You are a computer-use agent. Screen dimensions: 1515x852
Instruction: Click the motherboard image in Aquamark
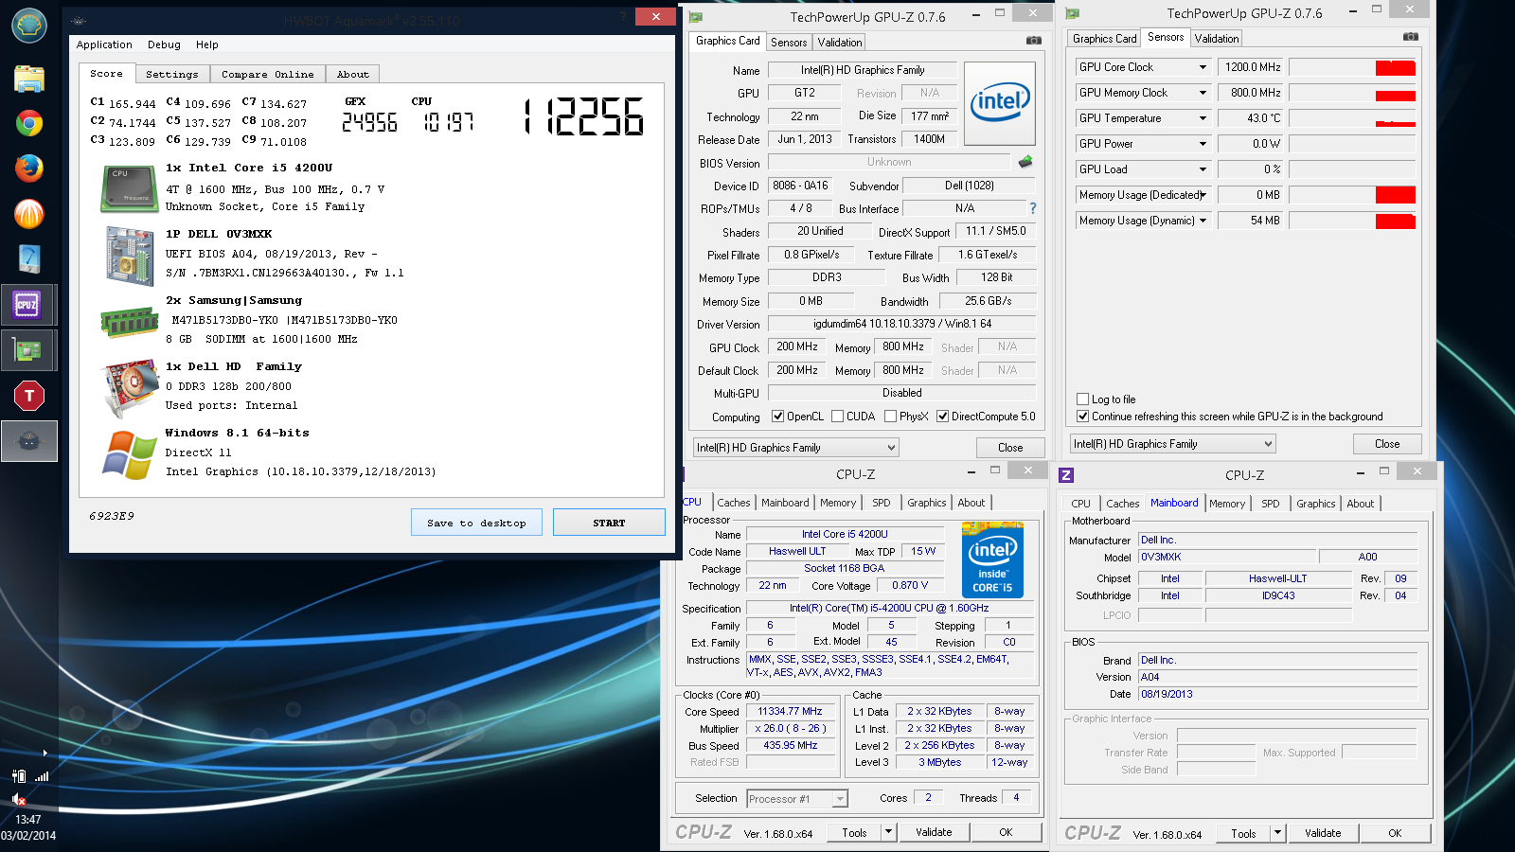point(130,256)
